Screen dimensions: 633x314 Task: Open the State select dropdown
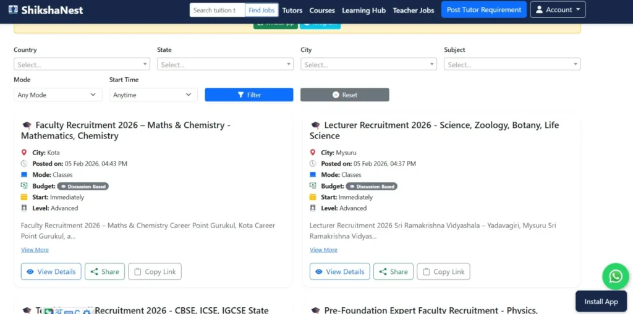click(x=225, y=64)
